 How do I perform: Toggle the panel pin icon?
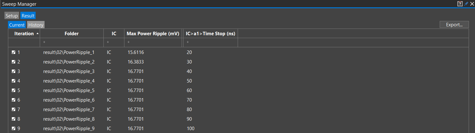tap(466, 4)
